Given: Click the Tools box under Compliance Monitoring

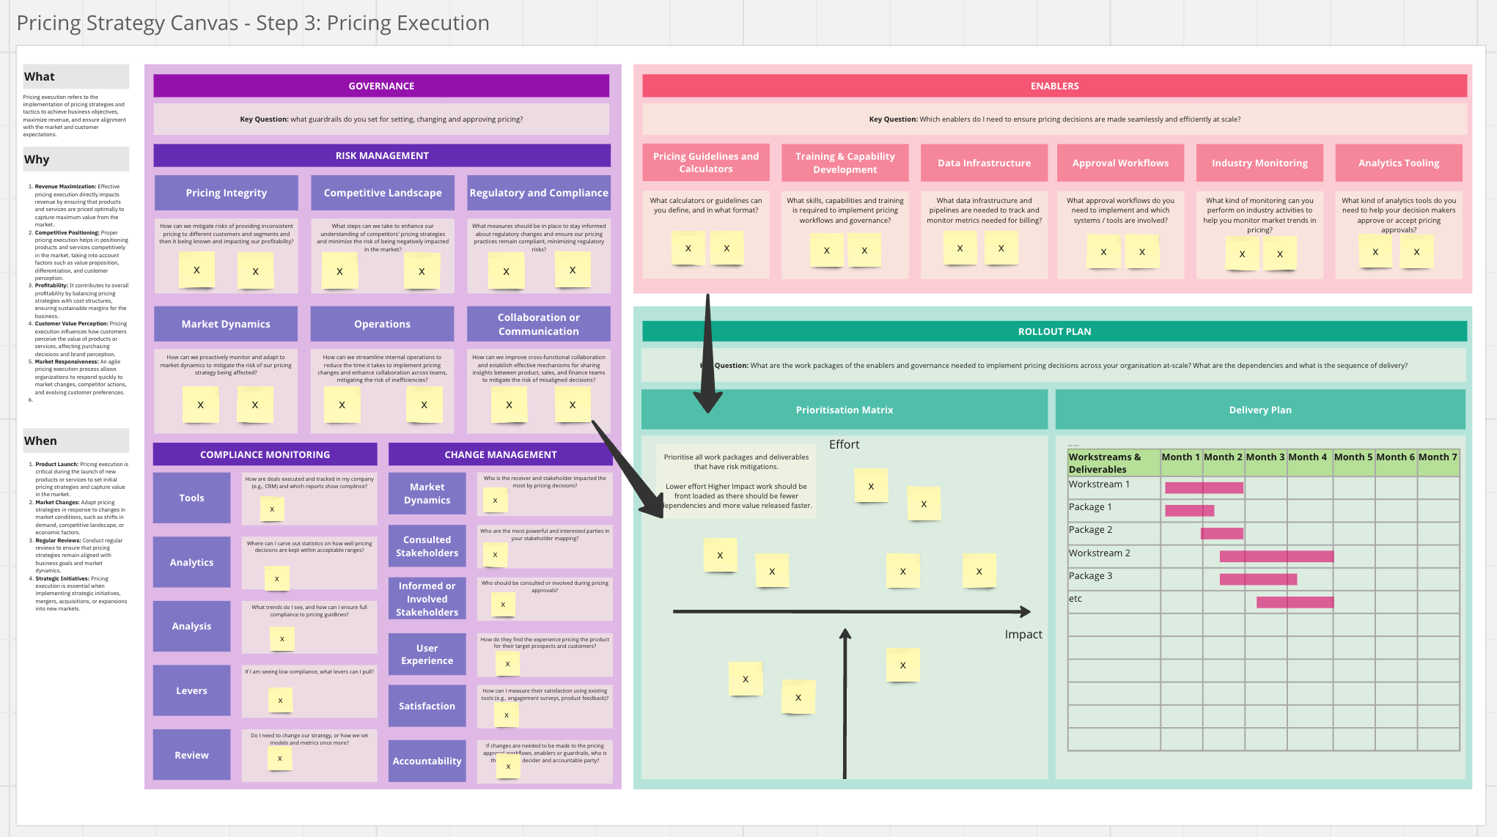Looking at the screenshot, I should 191,498.
